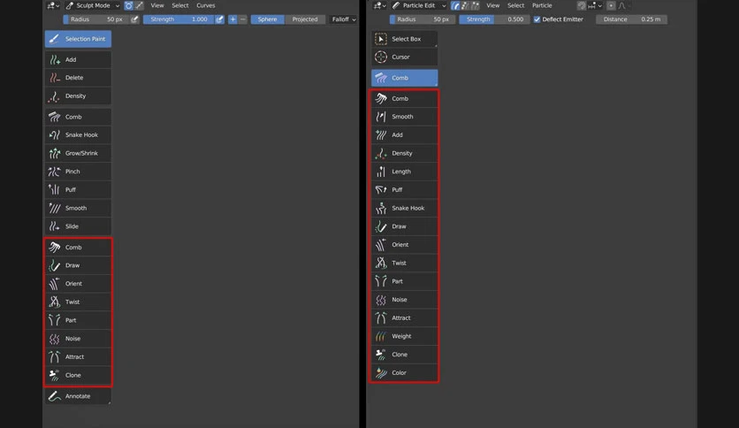Select the Snake Hook tool in Sculpt Mode
Image resolution: width=739 pixels, height=428 pixels.
79,134
